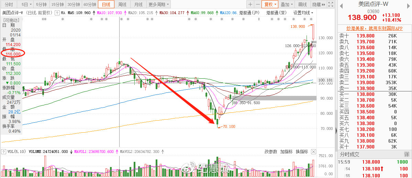
Task: Open the 炒港美股，就用东财国际APP link
Action: (x=375, y=28)
